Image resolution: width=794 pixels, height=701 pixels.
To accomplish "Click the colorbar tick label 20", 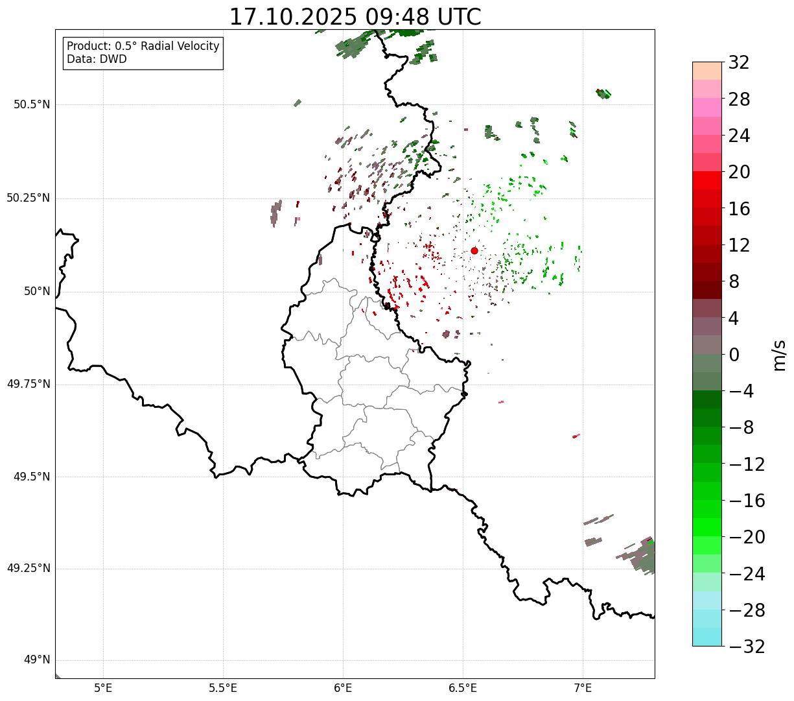I will [739, 172].
